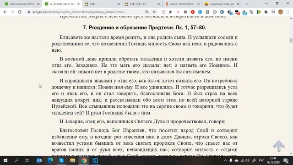Open Task View on the taskbar

coord(27,160)
